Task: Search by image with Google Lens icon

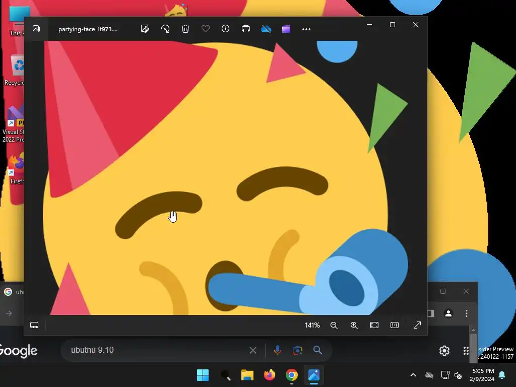Action: point(297,350)
